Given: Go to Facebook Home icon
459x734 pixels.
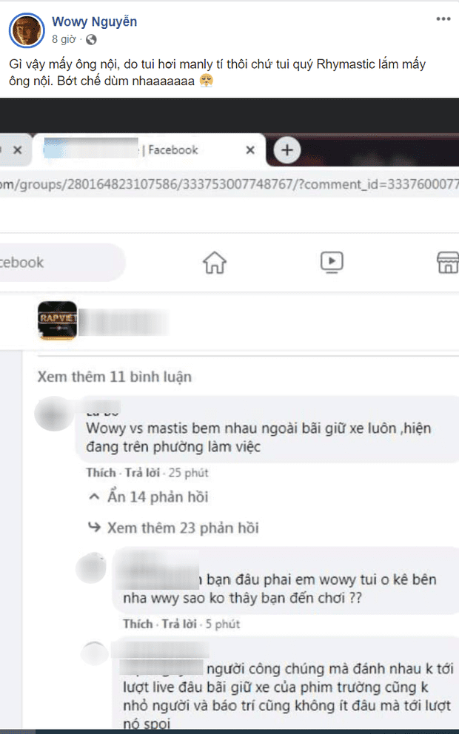Looking at the screenshot, I should (215, 262).
